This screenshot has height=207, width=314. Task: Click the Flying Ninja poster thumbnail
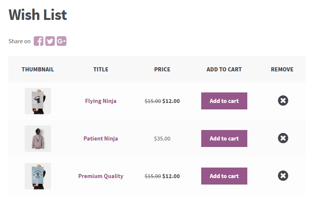click(38, 101)
